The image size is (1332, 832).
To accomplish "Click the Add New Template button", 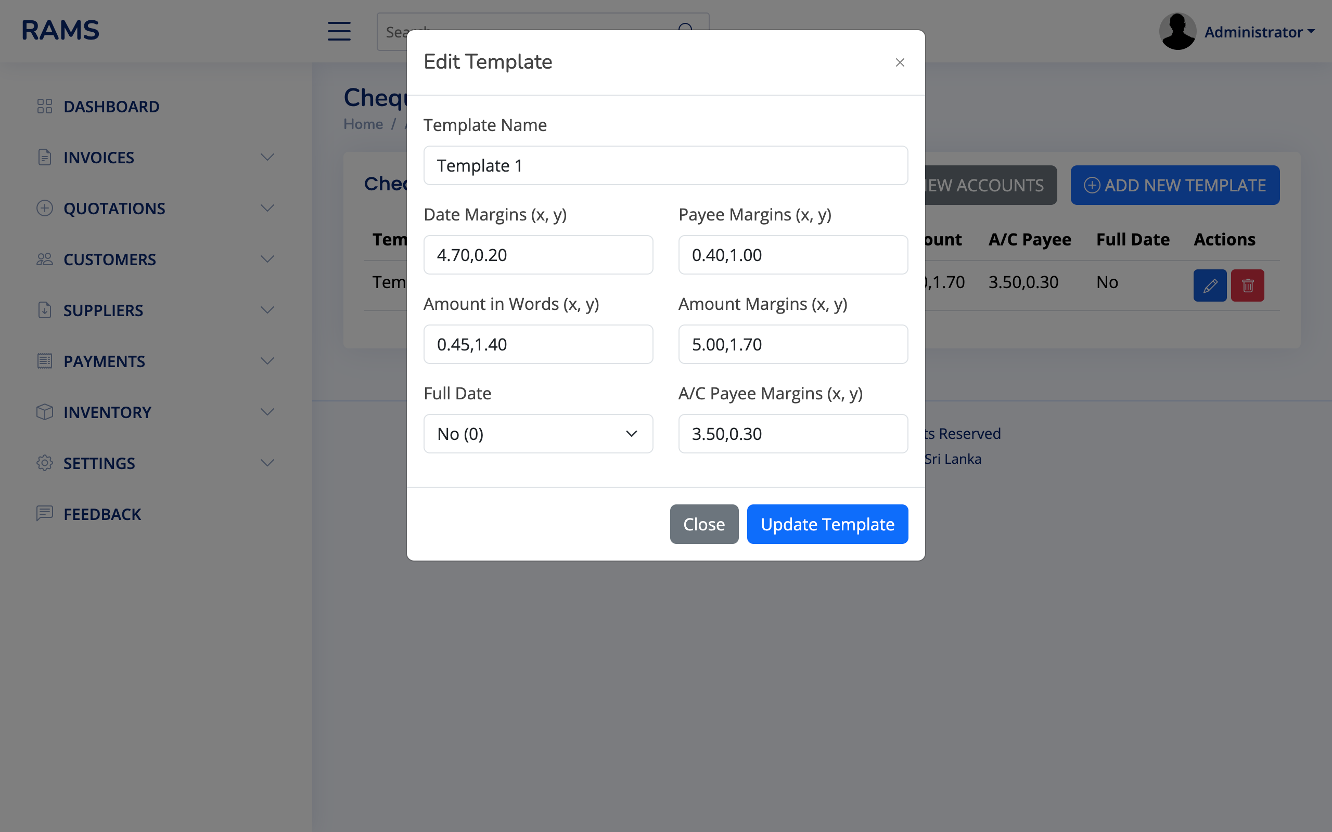I will coord(1174,186).
